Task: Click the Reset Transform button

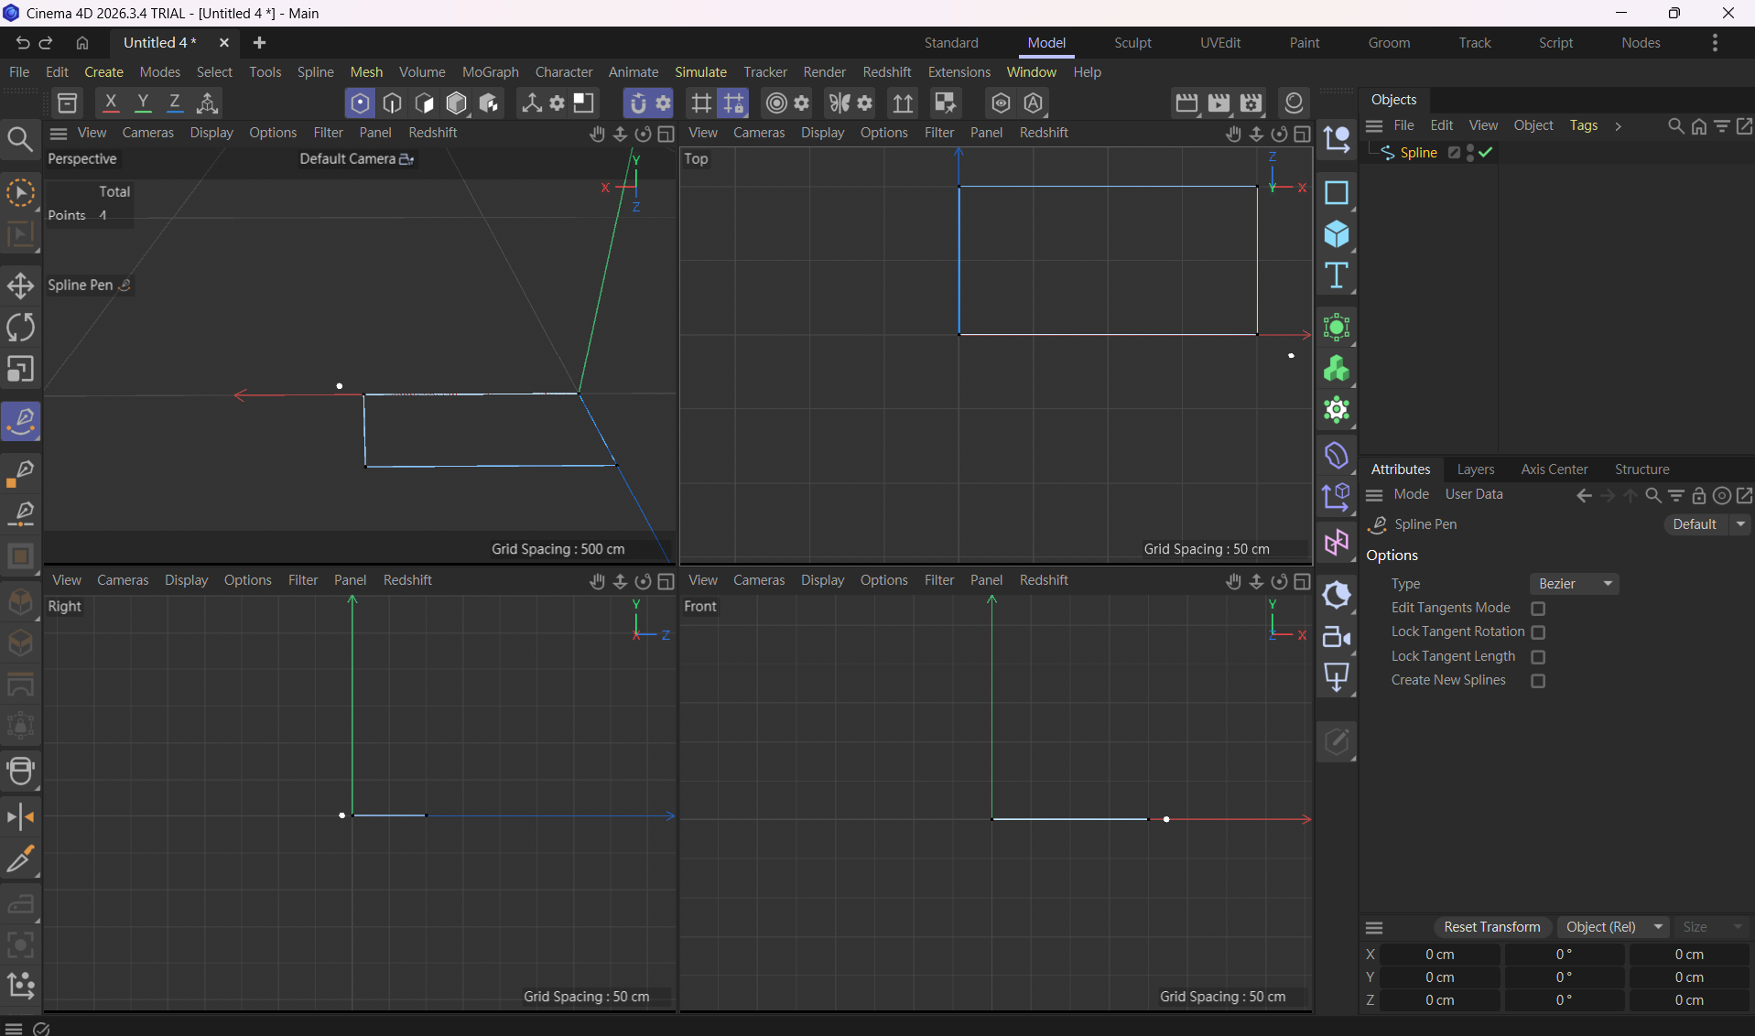Action: (1491, 927)
